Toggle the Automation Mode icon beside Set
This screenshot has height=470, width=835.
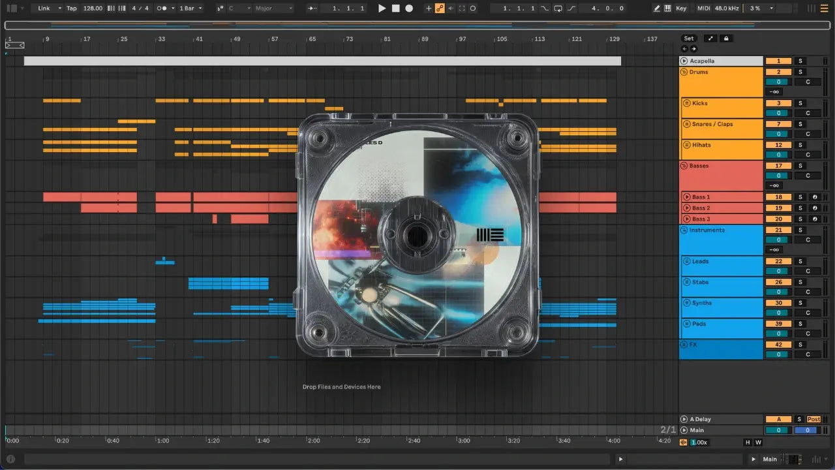(x=710, y=39)
